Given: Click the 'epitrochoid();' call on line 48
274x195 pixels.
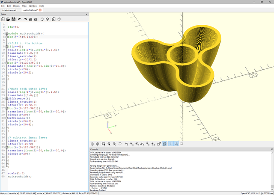Looking at the screenshot, I should click(20, 177).
